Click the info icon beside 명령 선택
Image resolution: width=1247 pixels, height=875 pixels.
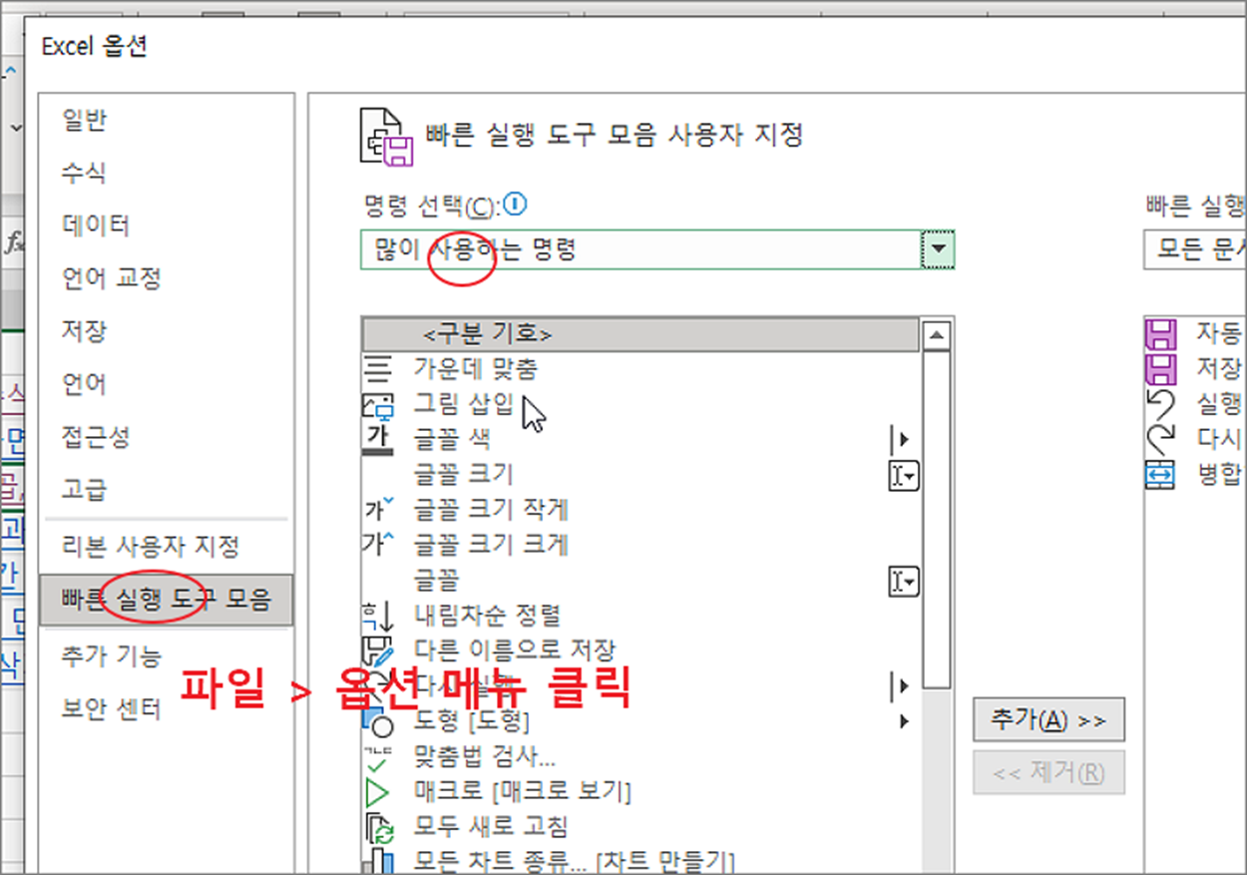point(515,205)
